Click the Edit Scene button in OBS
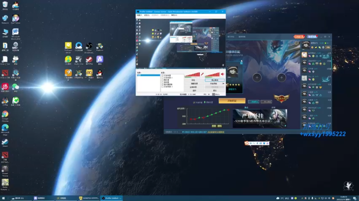Image resolution: width=359 pixels, height=201 pixels. click(194, 84)
